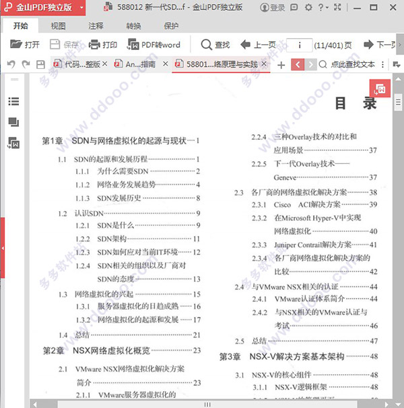Image resolution: width=404 pixels, height=408 pixels.
Task: Click the horizontal scrollbar thumb
Action: (x=207, y=405)
